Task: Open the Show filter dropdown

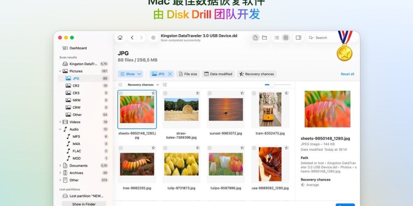Action: coord(130,74)
